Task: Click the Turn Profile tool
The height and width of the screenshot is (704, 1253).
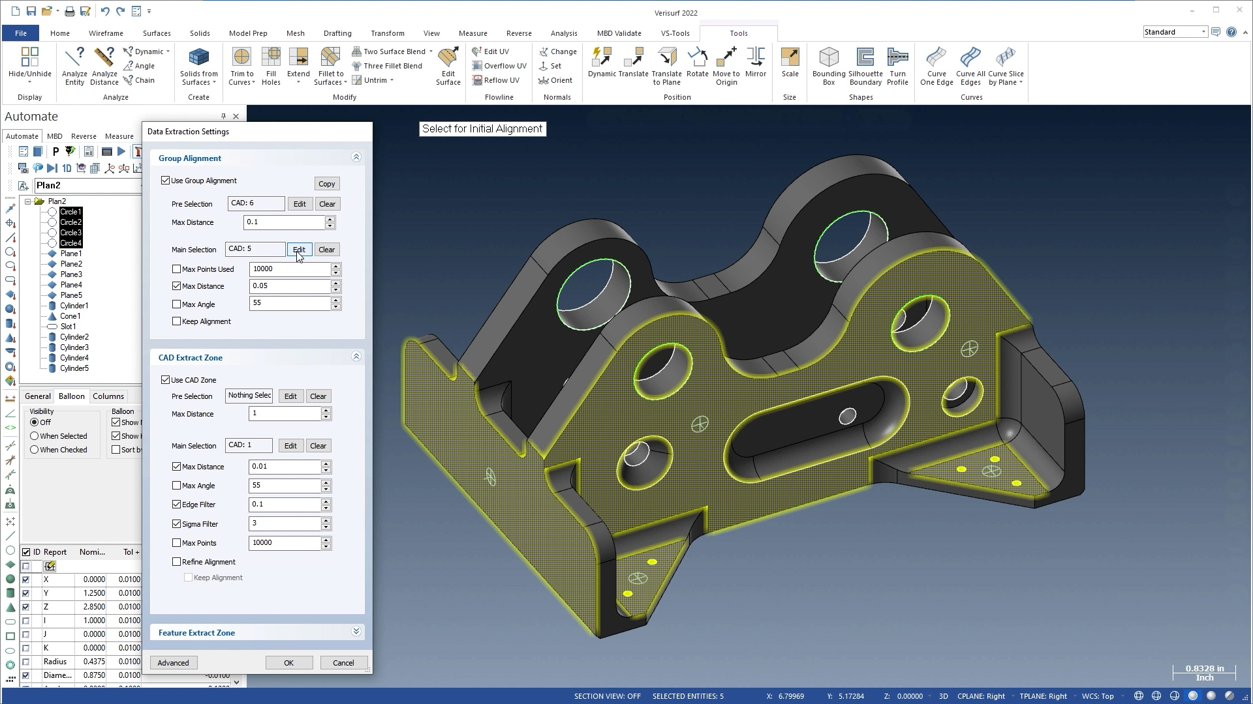Action: tap(897, 65)
